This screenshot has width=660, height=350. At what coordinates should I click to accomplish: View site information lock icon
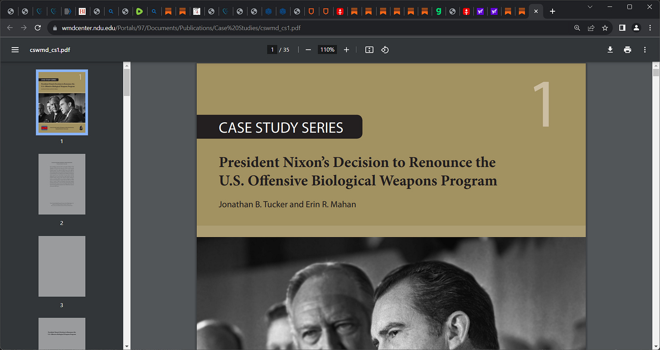click(55, 28)
